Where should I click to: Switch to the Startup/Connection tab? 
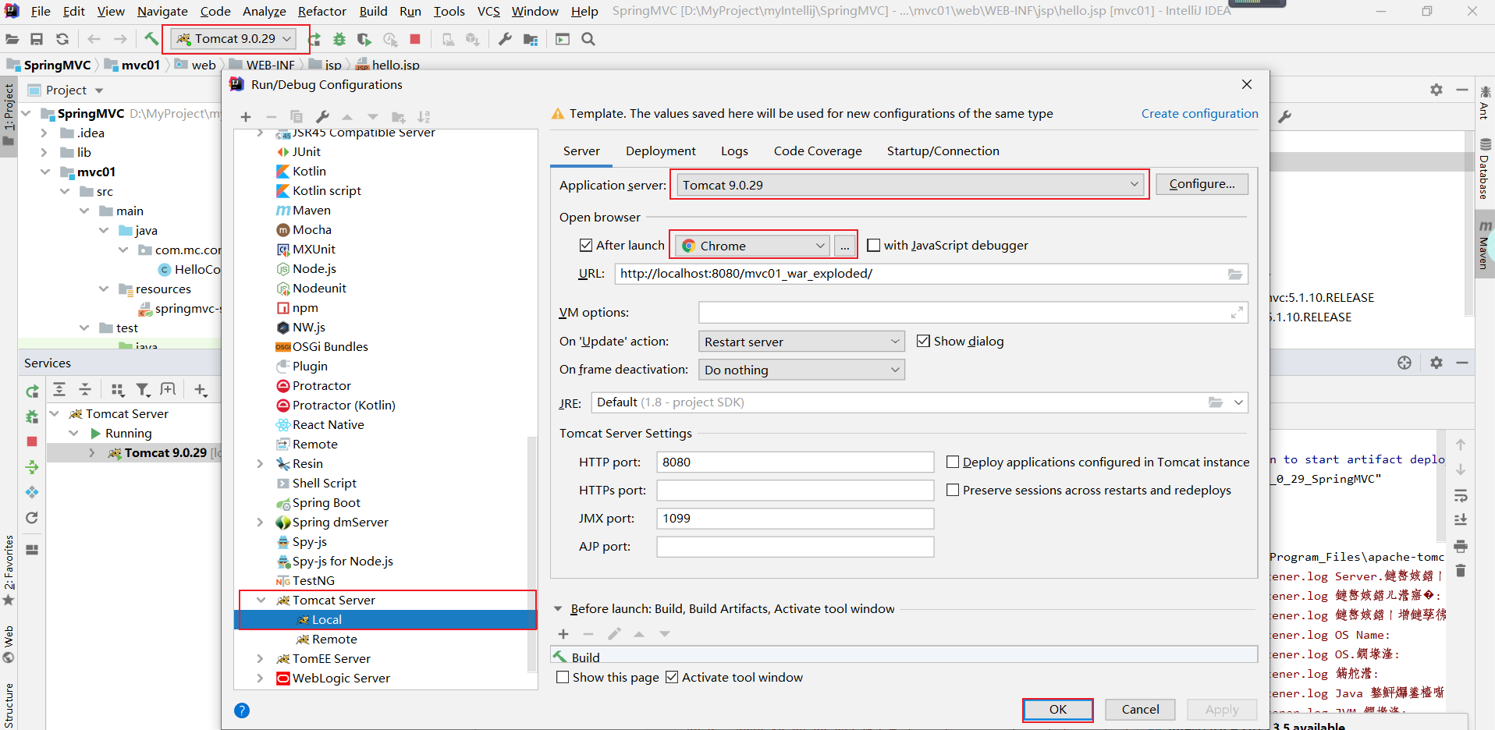pos(943,151)
